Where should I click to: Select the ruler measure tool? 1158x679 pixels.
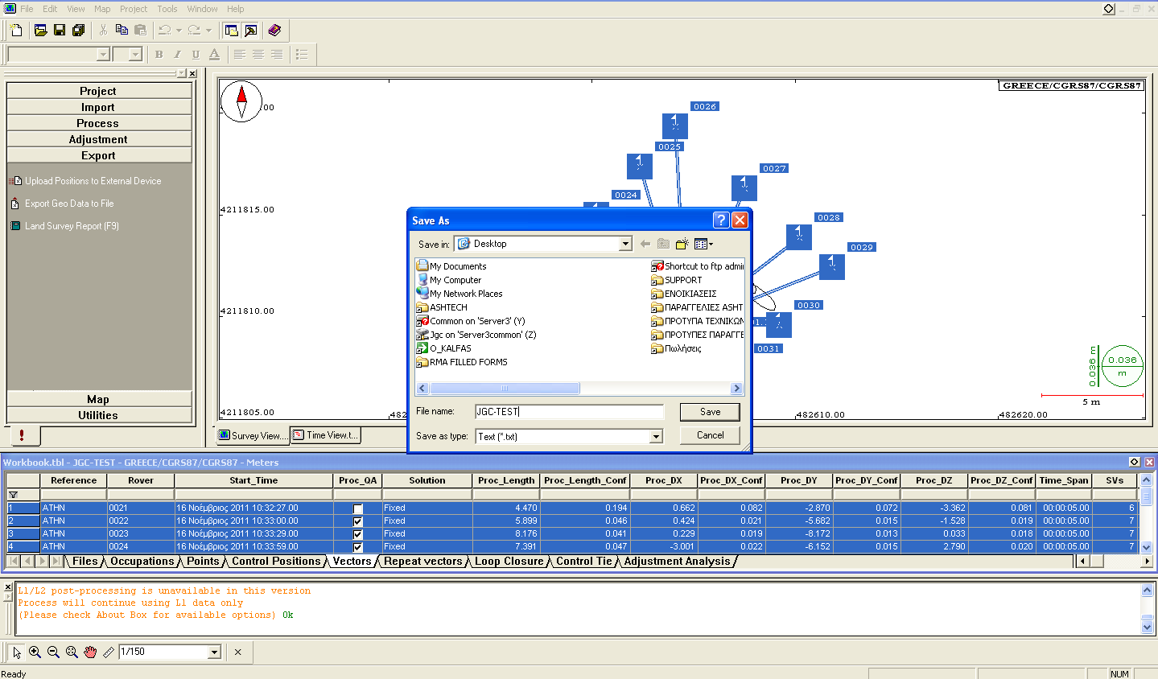tap(109, 652)
